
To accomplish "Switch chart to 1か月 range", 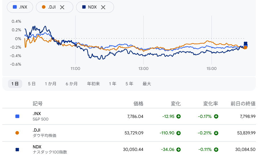I will (x=51, y=84).
